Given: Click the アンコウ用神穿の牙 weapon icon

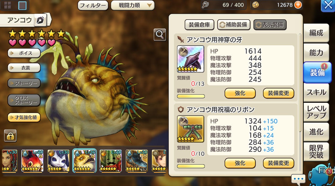Looking at the screenshot, I should click(x=191, y=59).
